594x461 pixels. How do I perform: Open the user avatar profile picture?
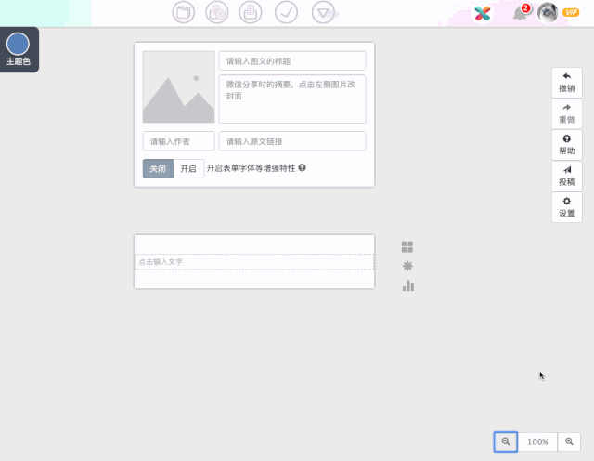548,13
